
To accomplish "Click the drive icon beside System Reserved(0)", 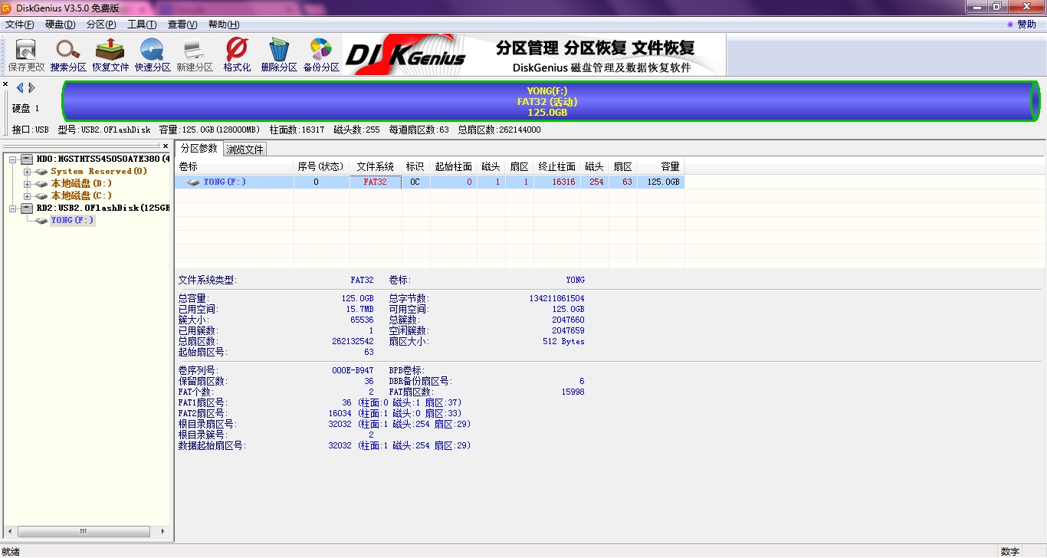I will pos(41,172).
